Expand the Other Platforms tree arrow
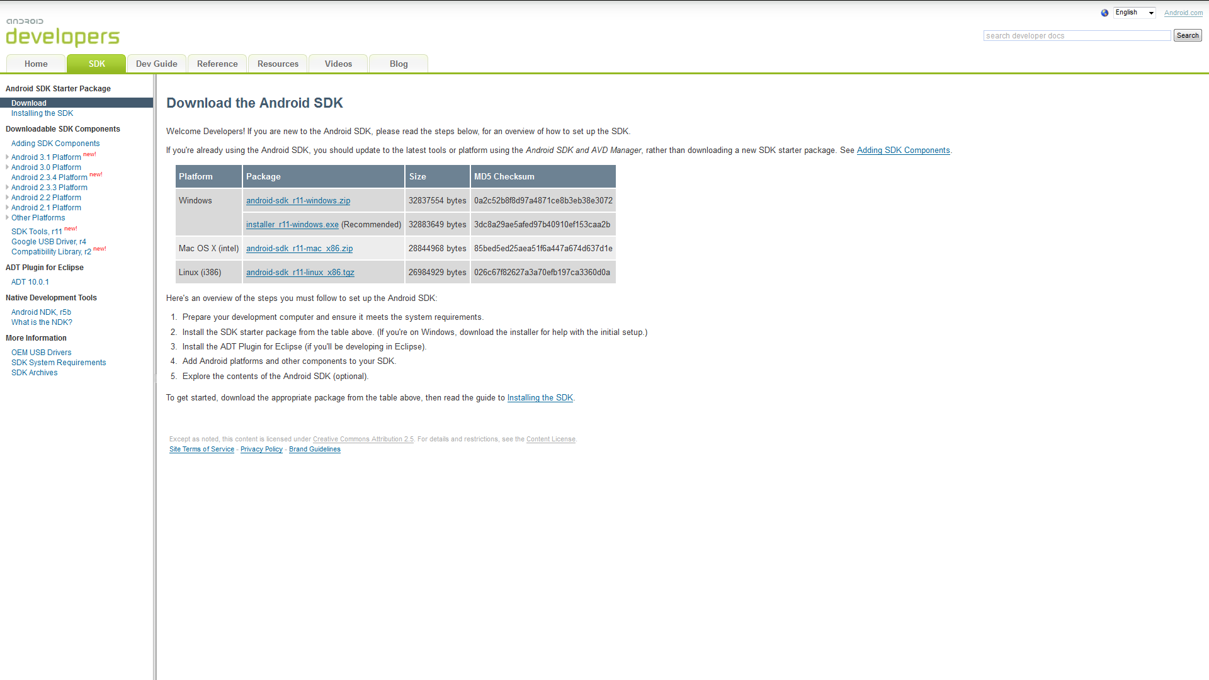Viewport: 1209px width, 680px height. pyautogui.click(x=7, y=217)
